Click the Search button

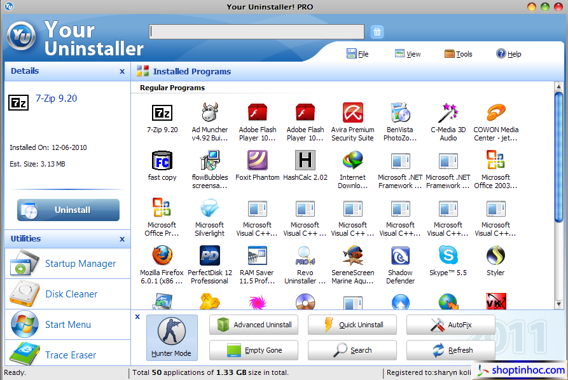[x=352, y=350]
